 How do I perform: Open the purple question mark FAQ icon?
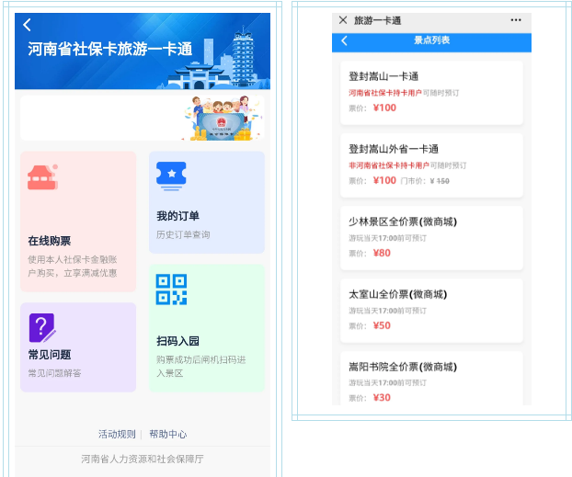pos(42,328)
